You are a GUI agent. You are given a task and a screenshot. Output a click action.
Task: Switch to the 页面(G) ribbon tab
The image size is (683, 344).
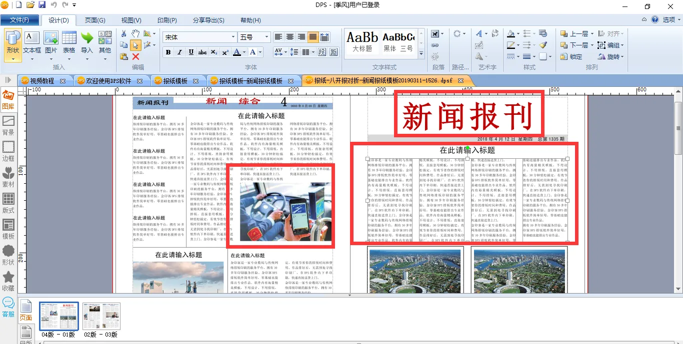[95, 20]
